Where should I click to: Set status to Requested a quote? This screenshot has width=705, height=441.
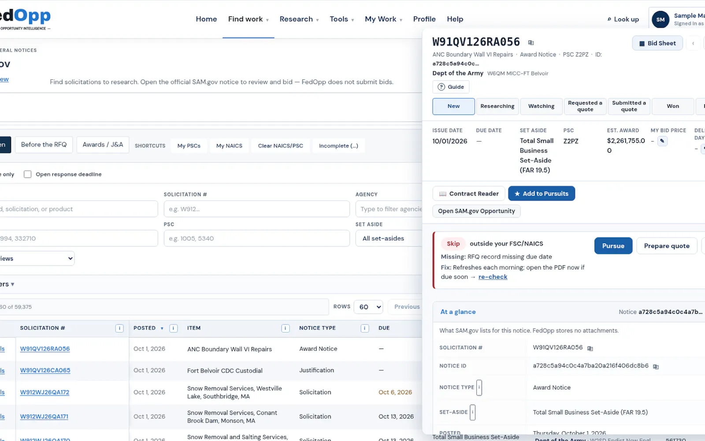pos(585,106)
